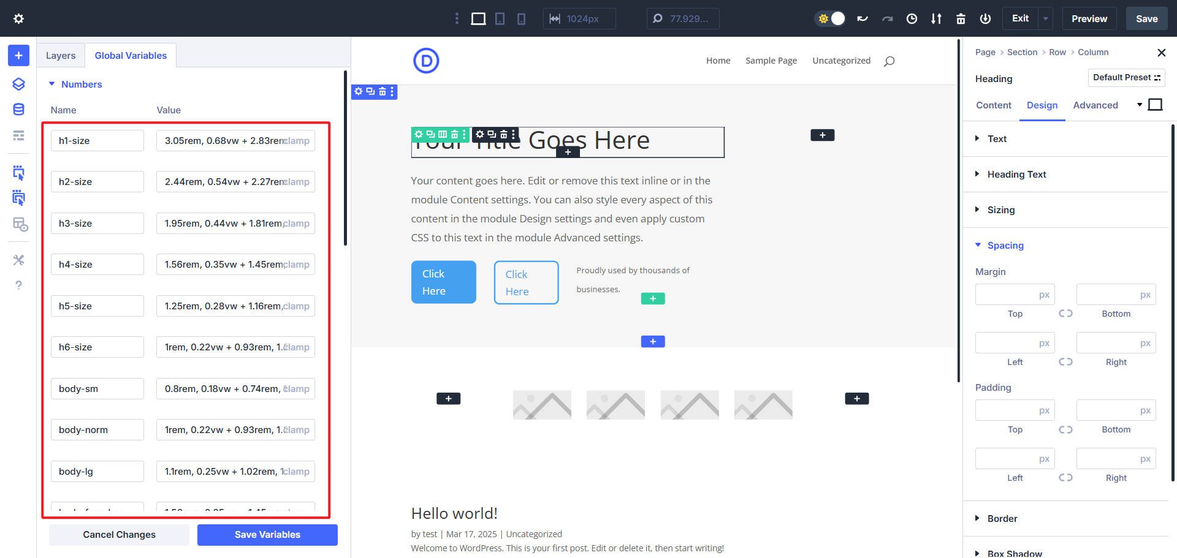Open the Advanced tab
The width and height of the screenshot is (1177, 558).
click(1095, 105)
